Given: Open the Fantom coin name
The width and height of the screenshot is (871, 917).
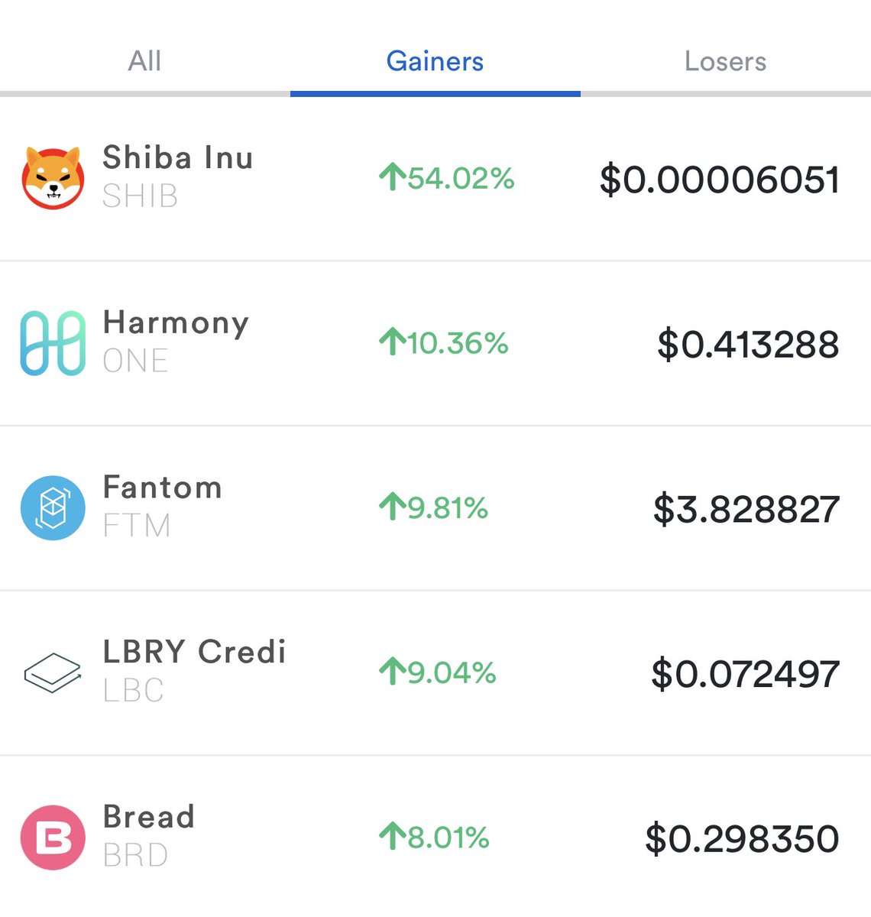Looking at the screenshot, I should 163,488.
